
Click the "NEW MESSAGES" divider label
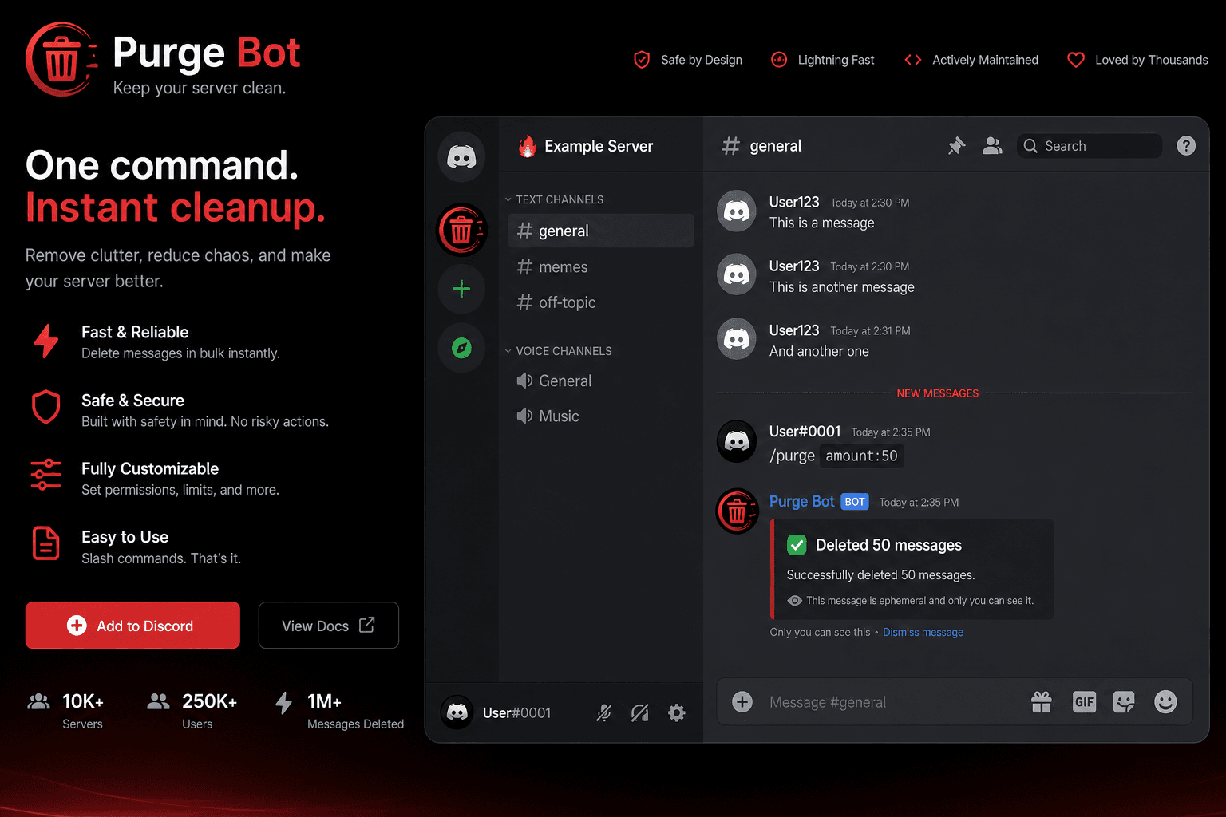937,393
